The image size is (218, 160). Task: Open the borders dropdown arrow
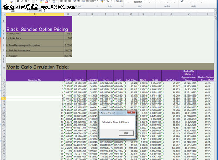click(x=36, y=1)
